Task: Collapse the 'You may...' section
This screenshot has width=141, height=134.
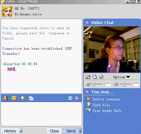Action: coord(87,92)
